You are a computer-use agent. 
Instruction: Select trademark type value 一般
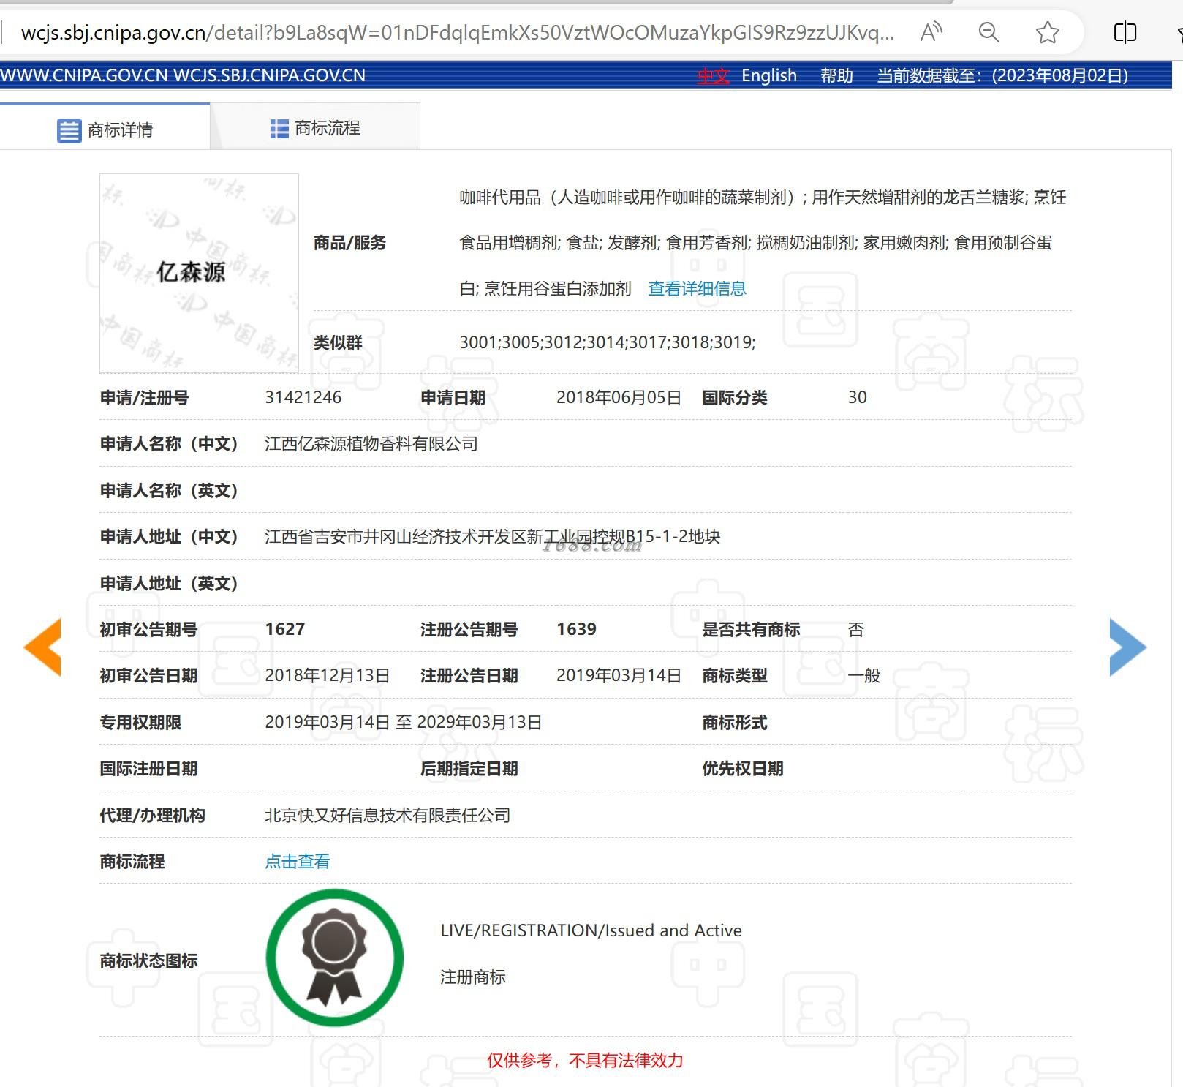point(864,675)
